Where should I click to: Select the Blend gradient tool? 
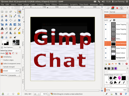pos(11,29)
